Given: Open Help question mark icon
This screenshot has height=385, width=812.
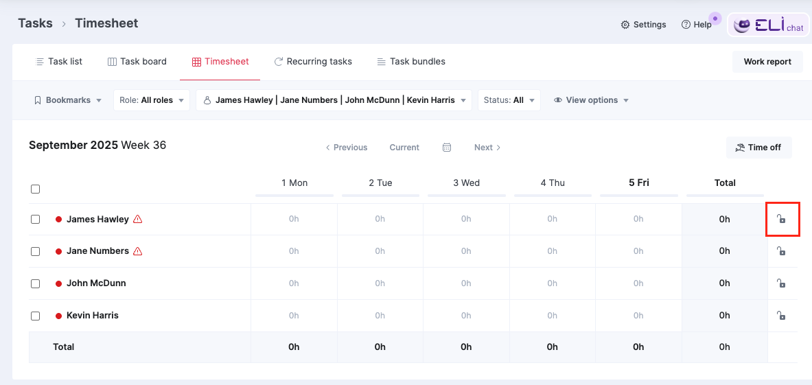Looking at the screenshot, I should tap(686, 25).
